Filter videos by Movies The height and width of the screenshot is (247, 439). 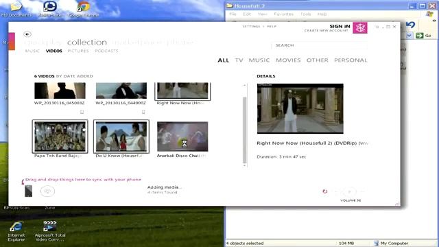(288, 60)
